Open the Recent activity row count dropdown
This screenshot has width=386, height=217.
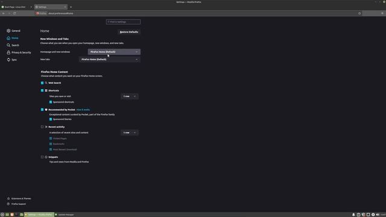(130, 133)
